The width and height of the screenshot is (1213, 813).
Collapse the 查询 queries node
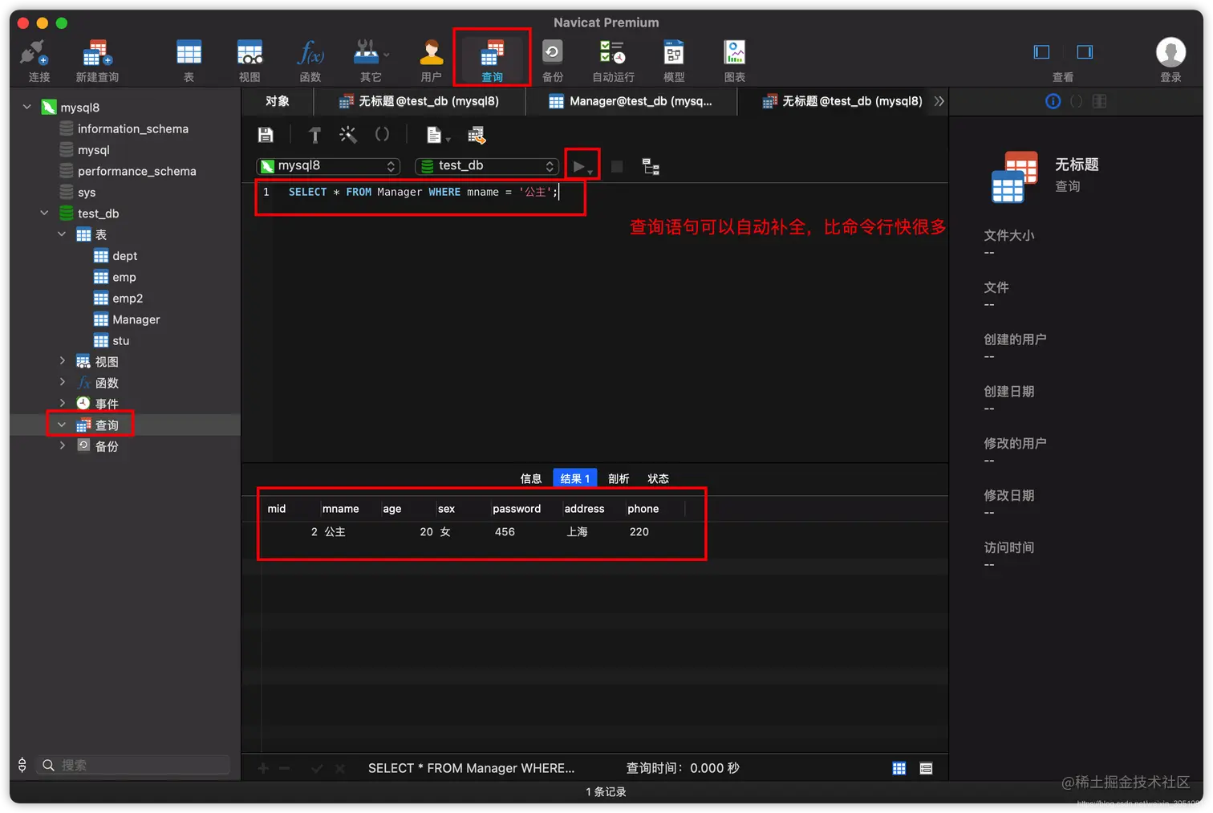pyautogui.click(x=62, y=425)
